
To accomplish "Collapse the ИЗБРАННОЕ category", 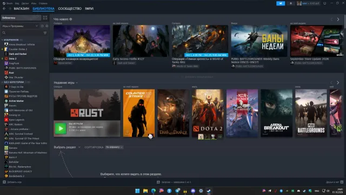I will tap(2, 40).
